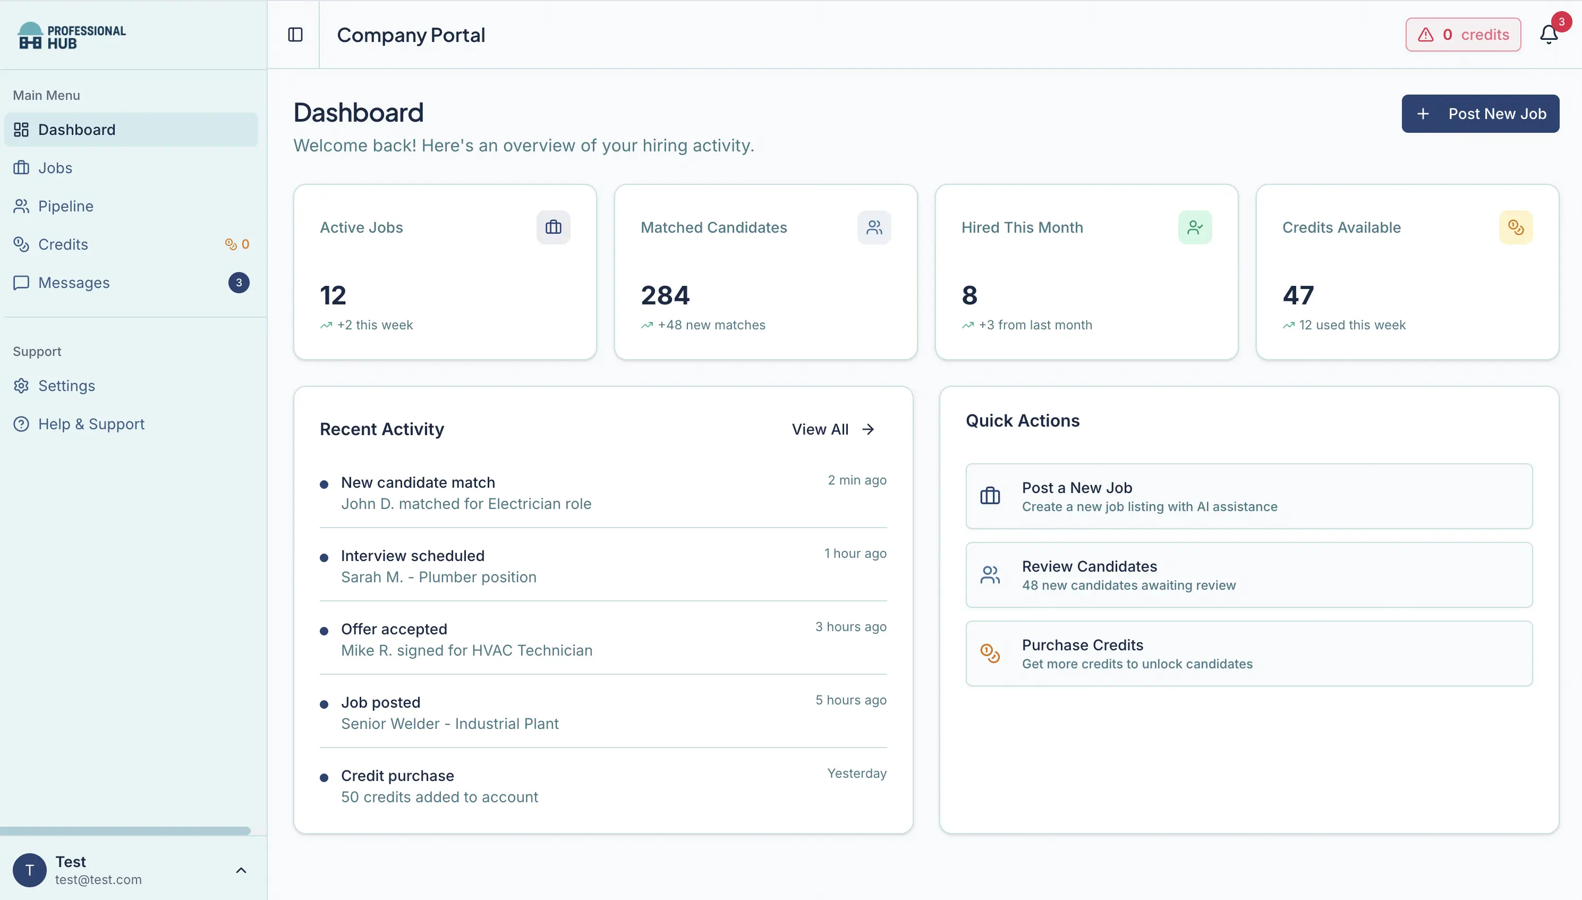Viewport: 1582px width, 900px height.
Task: Click the green hire icon on Hired This Month
Action: 1195,227
